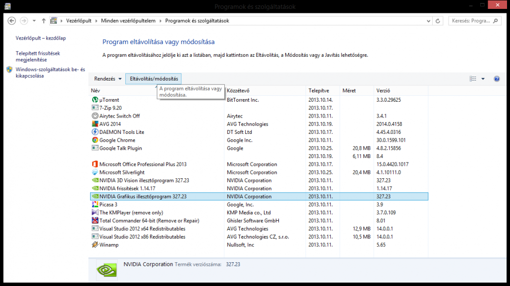Click the Google Talk Plugin icon
The width and height of the screenshot is (510, 286).
coord(95,148)
